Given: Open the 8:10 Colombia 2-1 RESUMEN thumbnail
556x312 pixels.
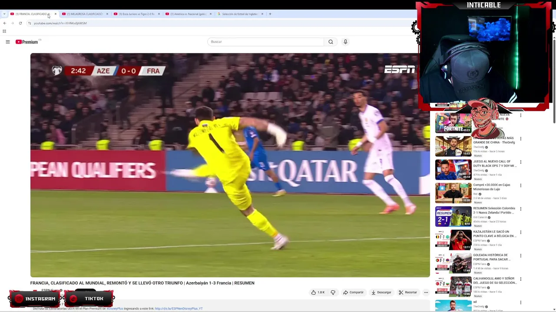Looking at the screenshot, I should click(453, 216).
